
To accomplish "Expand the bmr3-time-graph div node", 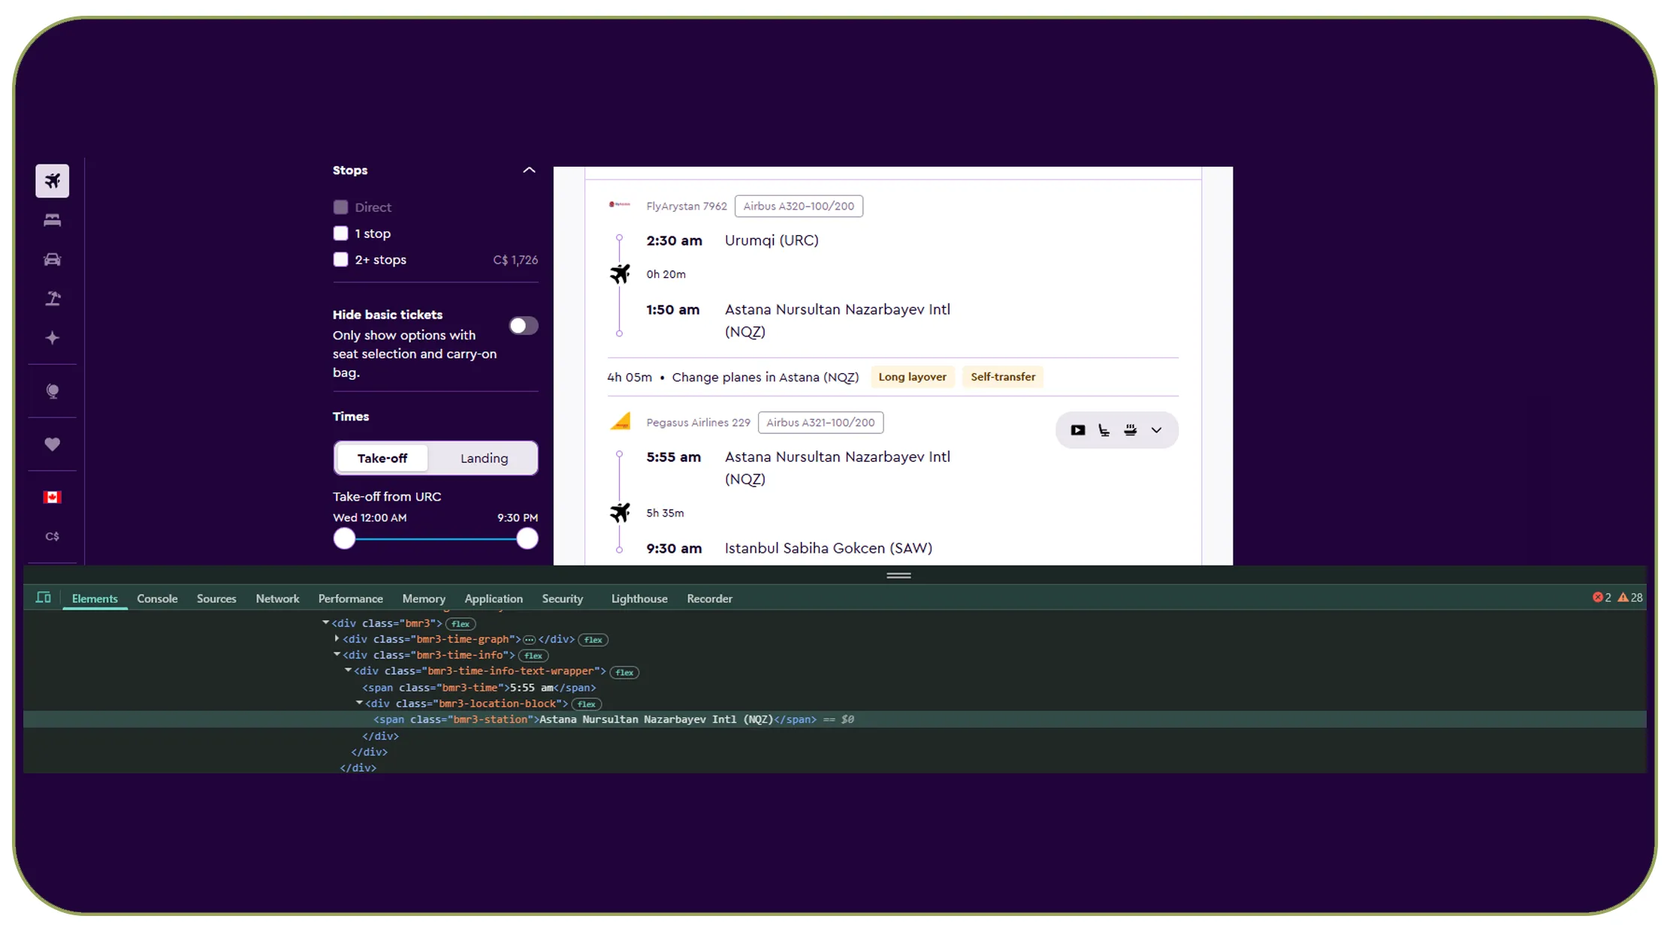I will (x=337, y=639).
